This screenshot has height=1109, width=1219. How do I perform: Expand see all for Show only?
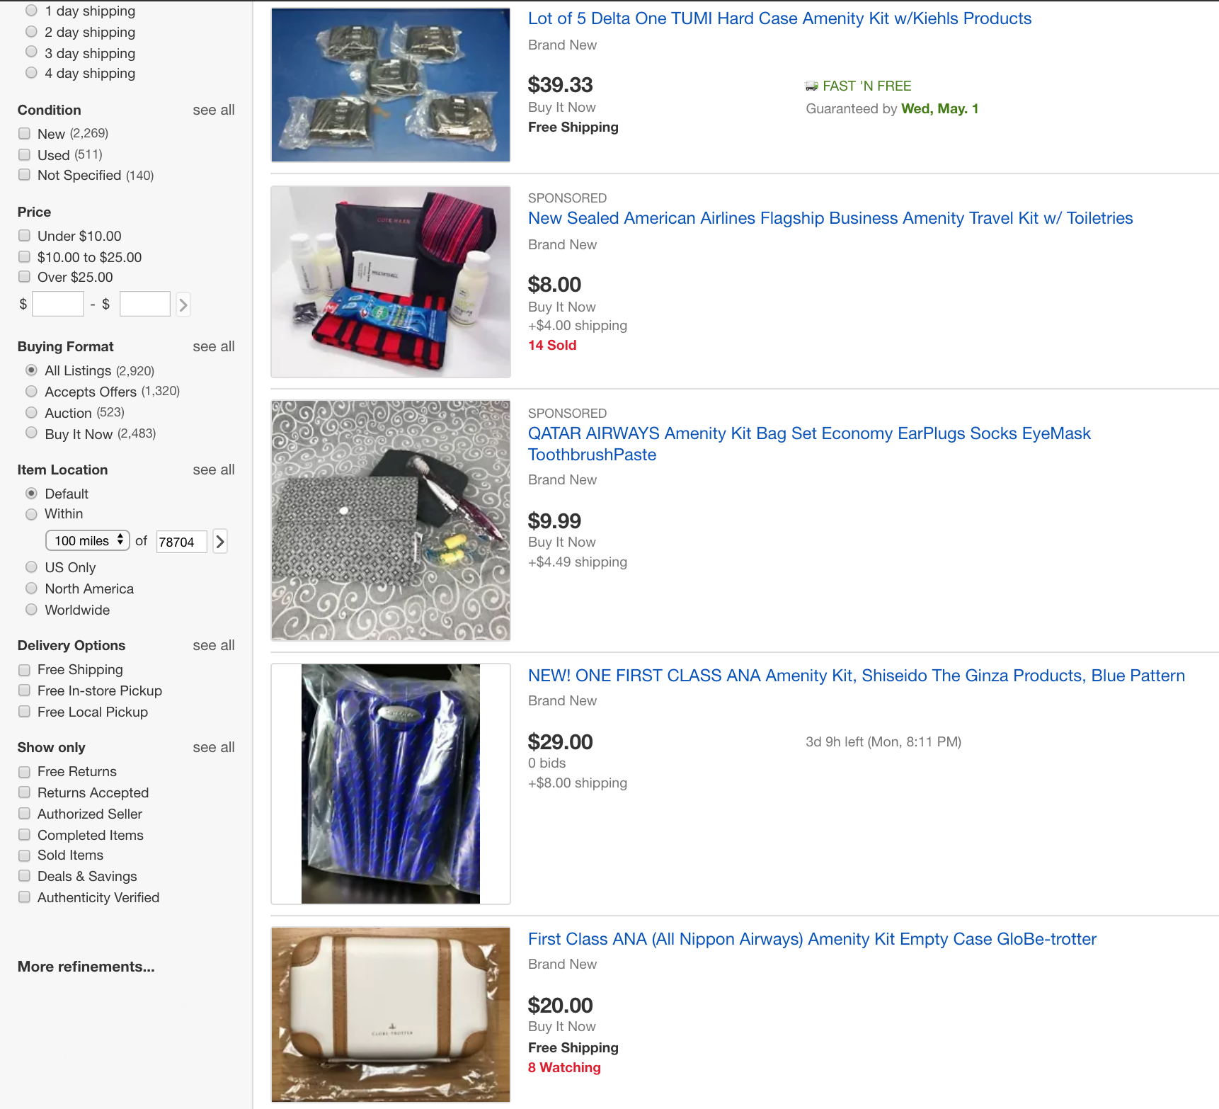tap(213, 747)
